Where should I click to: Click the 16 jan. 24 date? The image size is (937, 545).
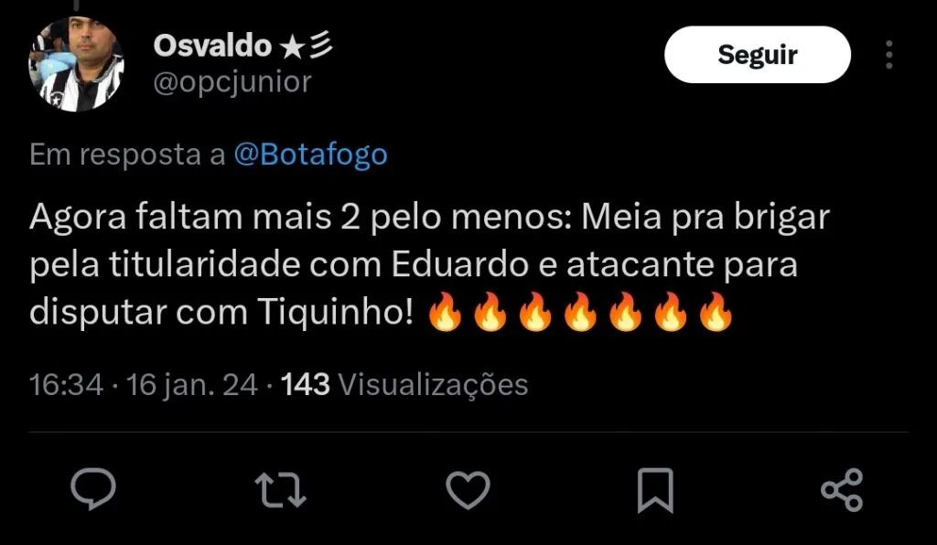pos(192,384)
